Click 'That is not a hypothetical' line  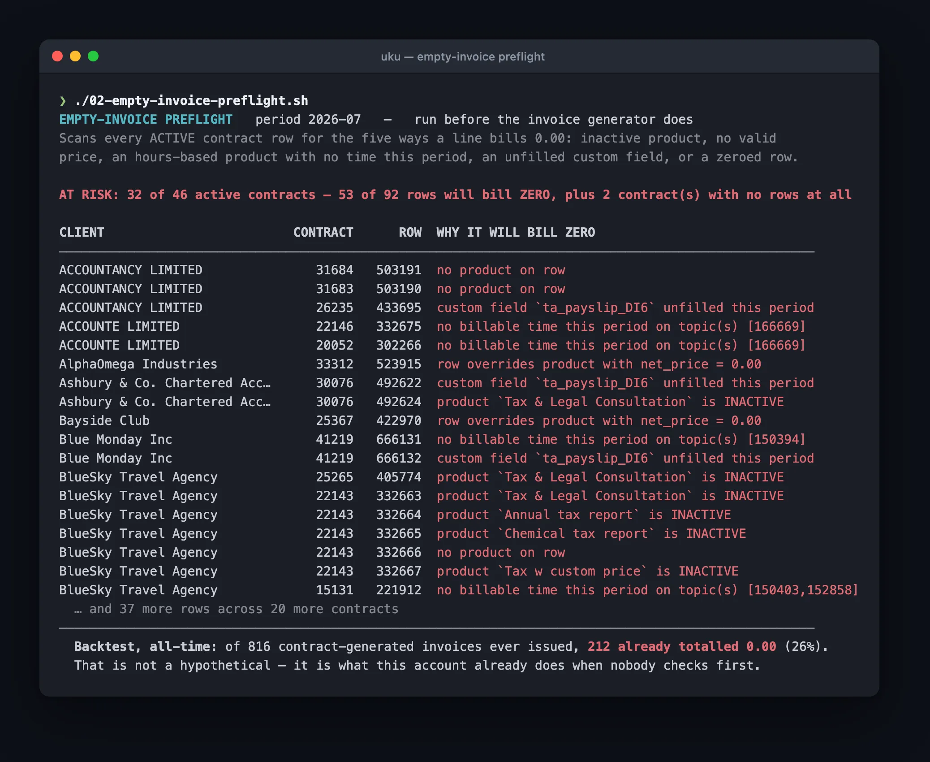click(x=417, y=665)
